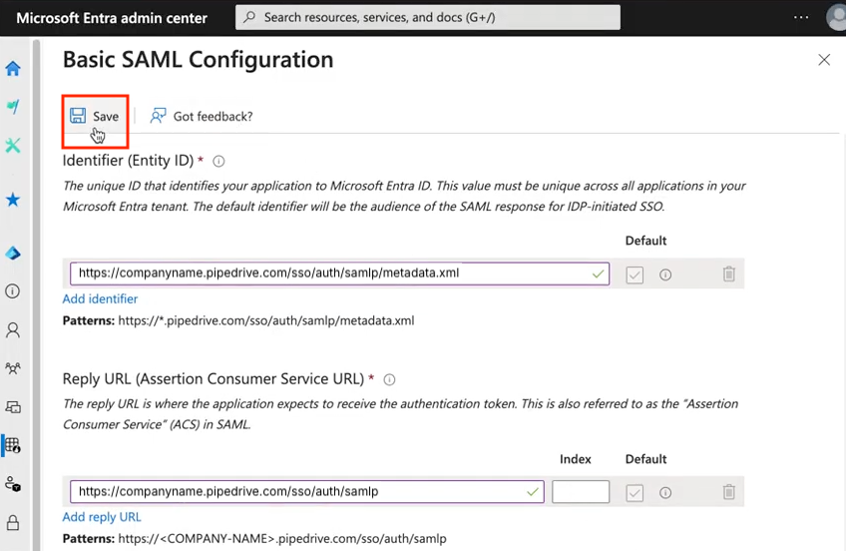The image size is (846, 551).
Task: Open the Protection lock icon in sidebar
Action: 13,522
